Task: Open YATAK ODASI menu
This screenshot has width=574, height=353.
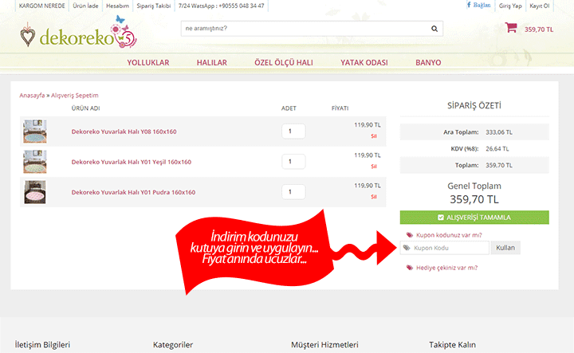Action: tap(364, 63)
